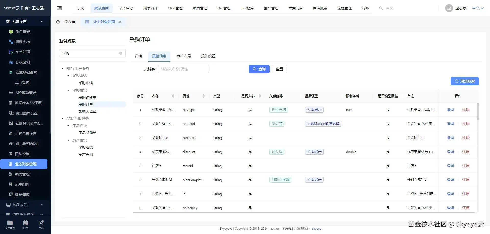Open the 智慧门店 top menu
Screen dimensions: 490x234
tap(296, 8)
